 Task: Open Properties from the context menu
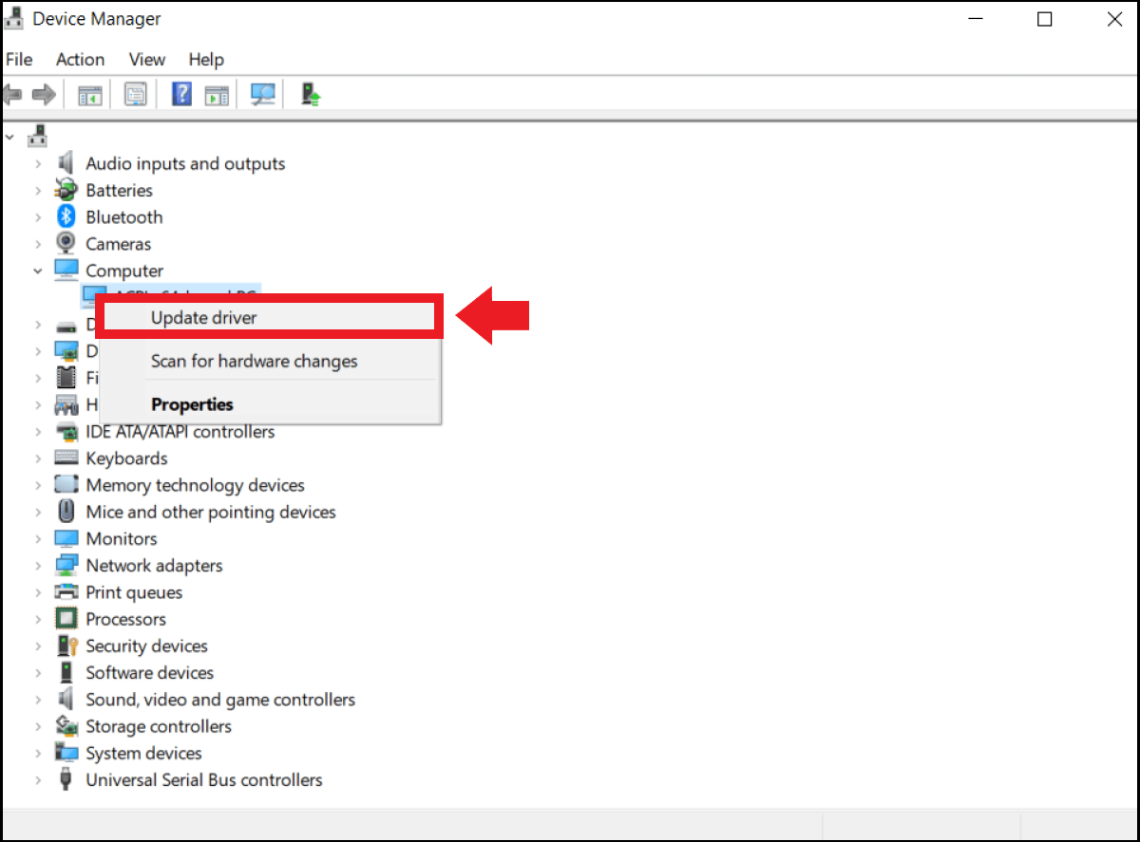pyautogui.click(x=192, y=404)
